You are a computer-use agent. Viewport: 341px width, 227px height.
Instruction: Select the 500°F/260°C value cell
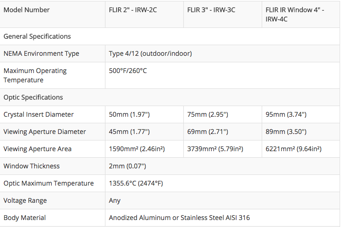(x=223, y=75)
